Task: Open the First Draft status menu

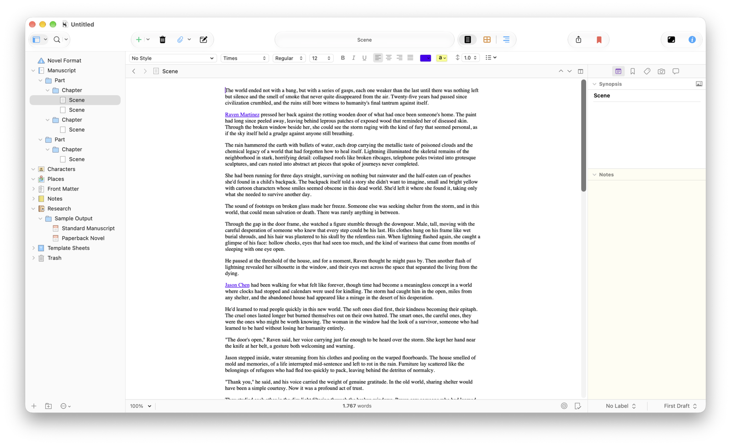Action: [680, 406]
